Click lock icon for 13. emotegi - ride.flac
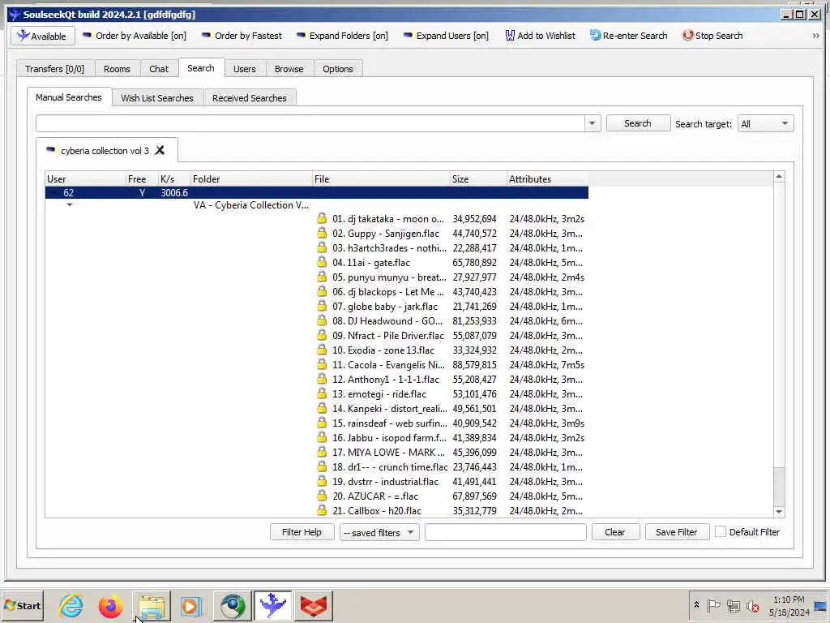The width and height of the screenshot is (830, 623). click(x=322, y=393)
